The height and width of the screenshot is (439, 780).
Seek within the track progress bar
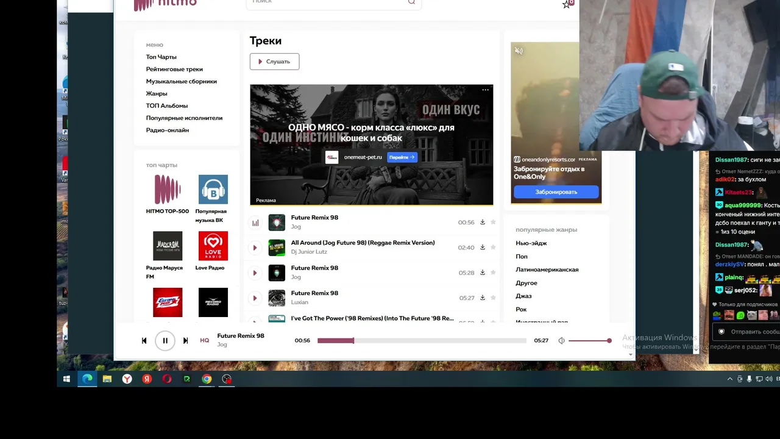(x=422, y=341)
